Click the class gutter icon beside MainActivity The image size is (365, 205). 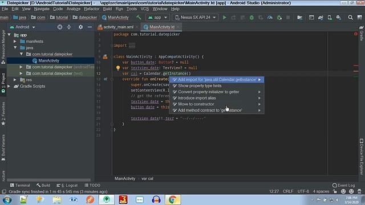pos(105,57)
